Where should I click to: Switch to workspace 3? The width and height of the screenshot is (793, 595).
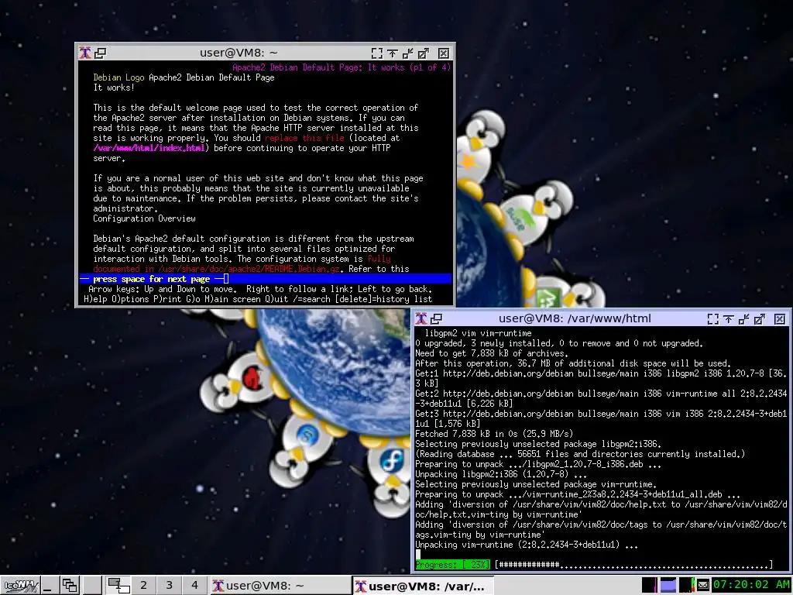pos(169,586)
